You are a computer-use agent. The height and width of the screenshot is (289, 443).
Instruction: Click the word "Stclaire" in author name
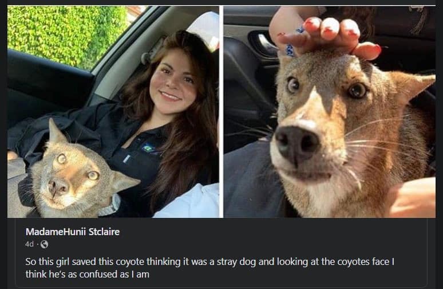(104, 232)
